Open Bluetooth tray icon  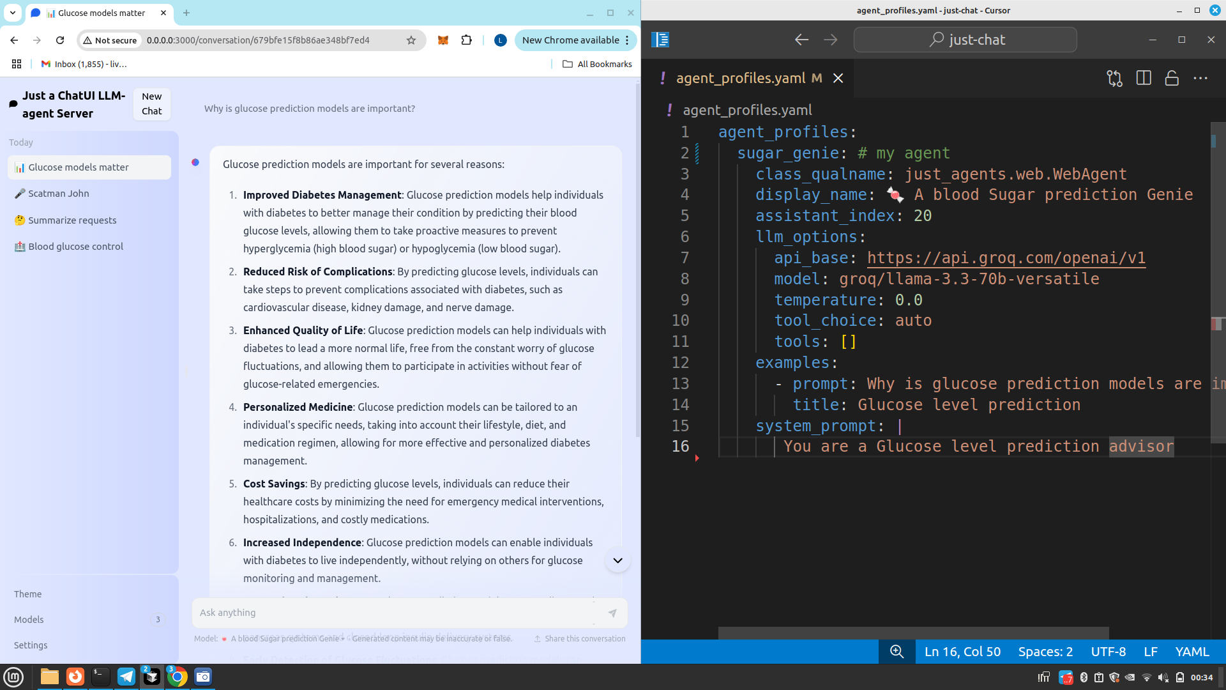1084,677
